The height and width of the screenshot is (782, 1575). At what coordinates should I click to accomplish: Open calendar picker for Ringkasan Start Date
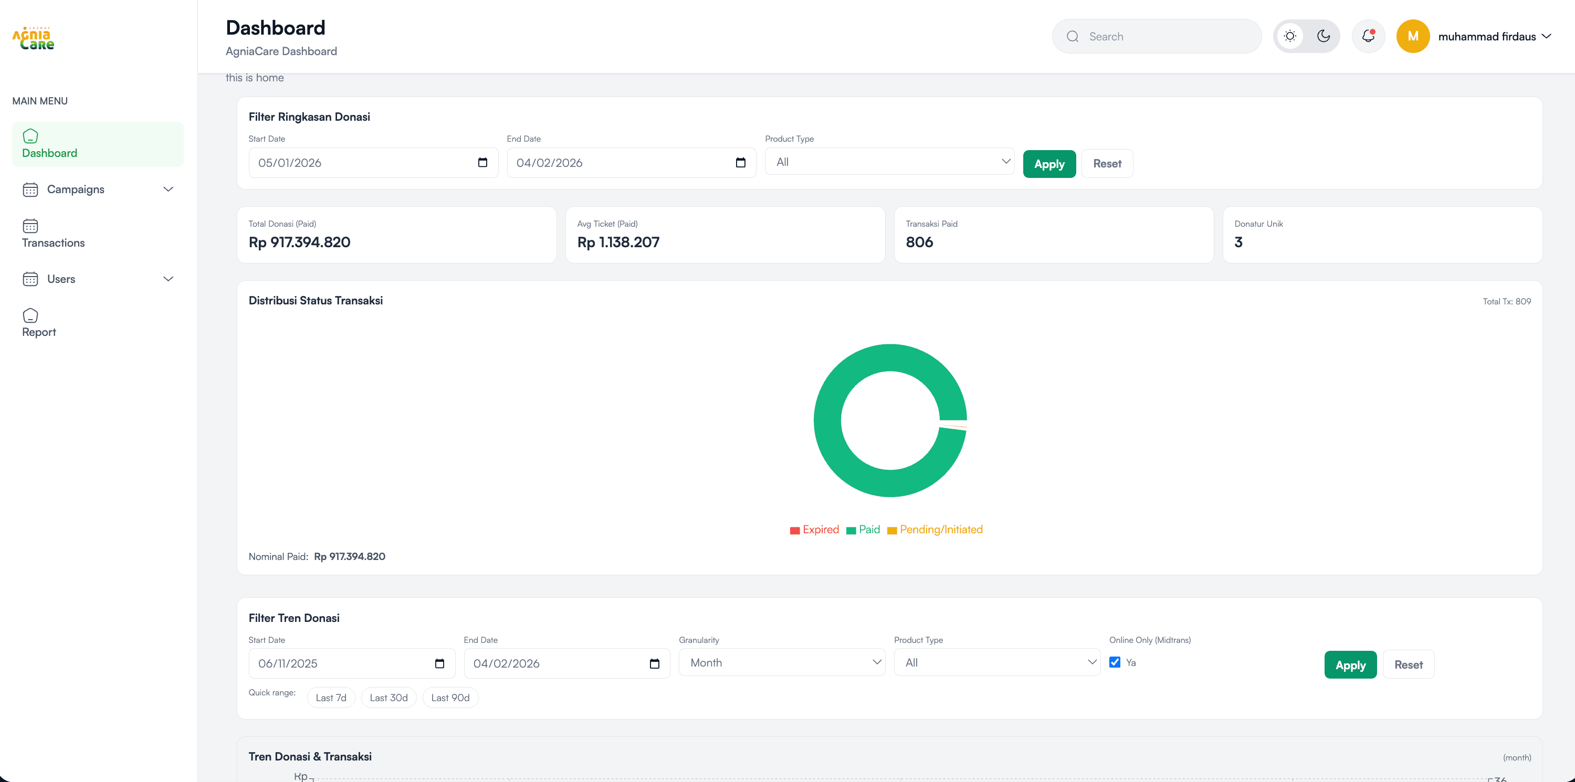[482, 163]
